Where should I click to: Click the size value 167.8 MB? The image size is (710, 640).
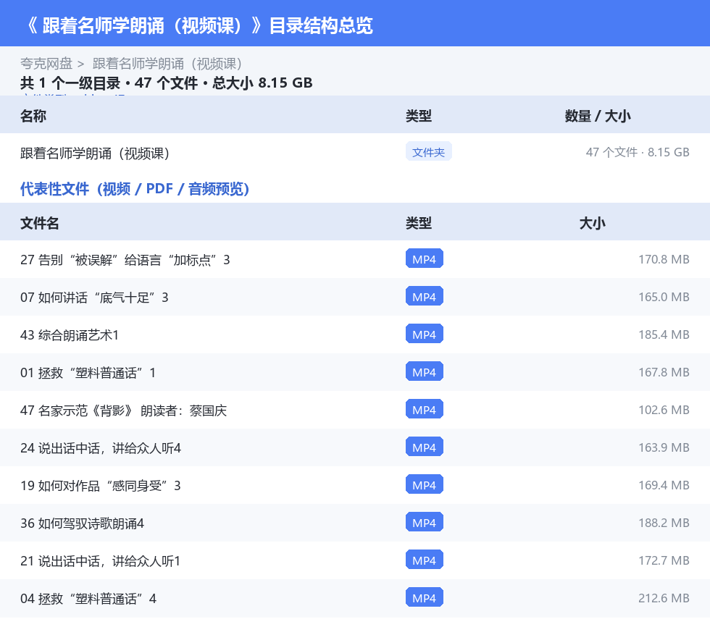click(x=664, y=372)
